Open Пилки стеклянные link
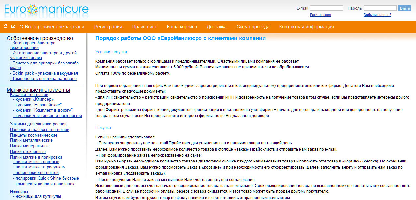The height and width of the screenshot is (200, 416). [28, 151]
